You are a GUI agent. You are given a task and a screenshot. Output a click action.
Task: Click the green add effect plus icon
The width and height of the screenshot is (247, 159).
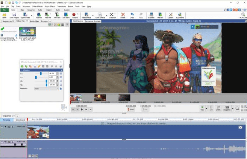[x=22, y=66]
